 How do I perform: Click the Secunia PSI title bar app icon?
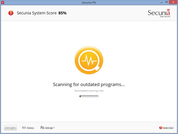[3, 2]
